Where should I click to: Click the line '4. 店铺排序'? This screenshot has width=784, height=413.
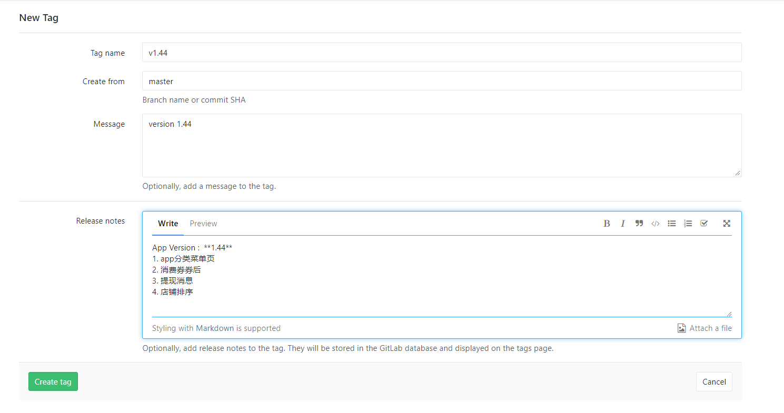click(x=173, y=292)
